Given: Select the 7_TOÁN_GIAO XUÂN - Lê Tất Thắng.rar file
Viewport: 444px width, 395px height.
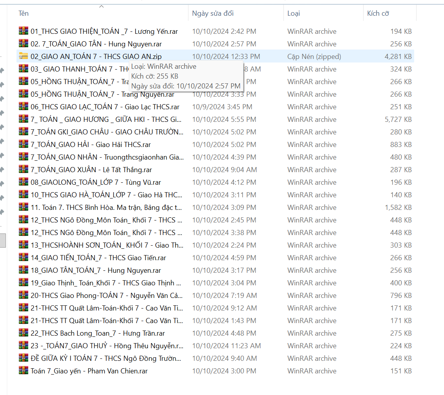Looking at the screenshot, I should pyautogui.click(x=91, y=170).
